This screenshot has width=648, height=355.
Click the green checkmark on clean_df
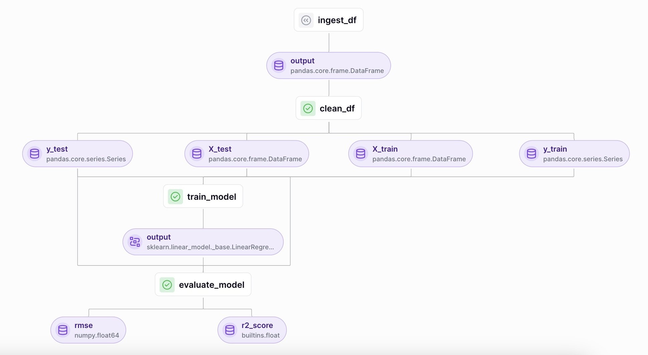[x=308, y=108]
